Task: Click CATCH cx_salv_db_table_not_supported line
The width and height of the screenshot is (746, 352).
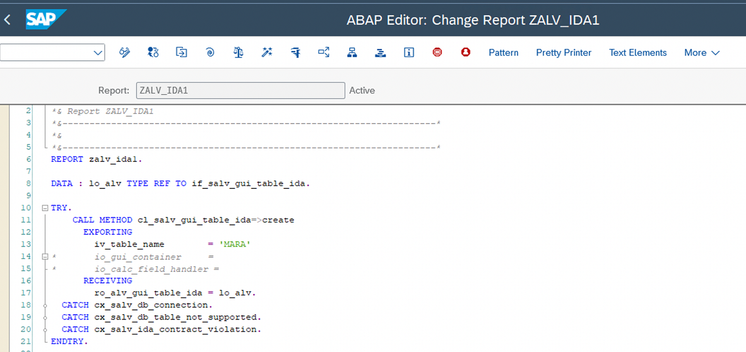Action: tap(162, 317)
